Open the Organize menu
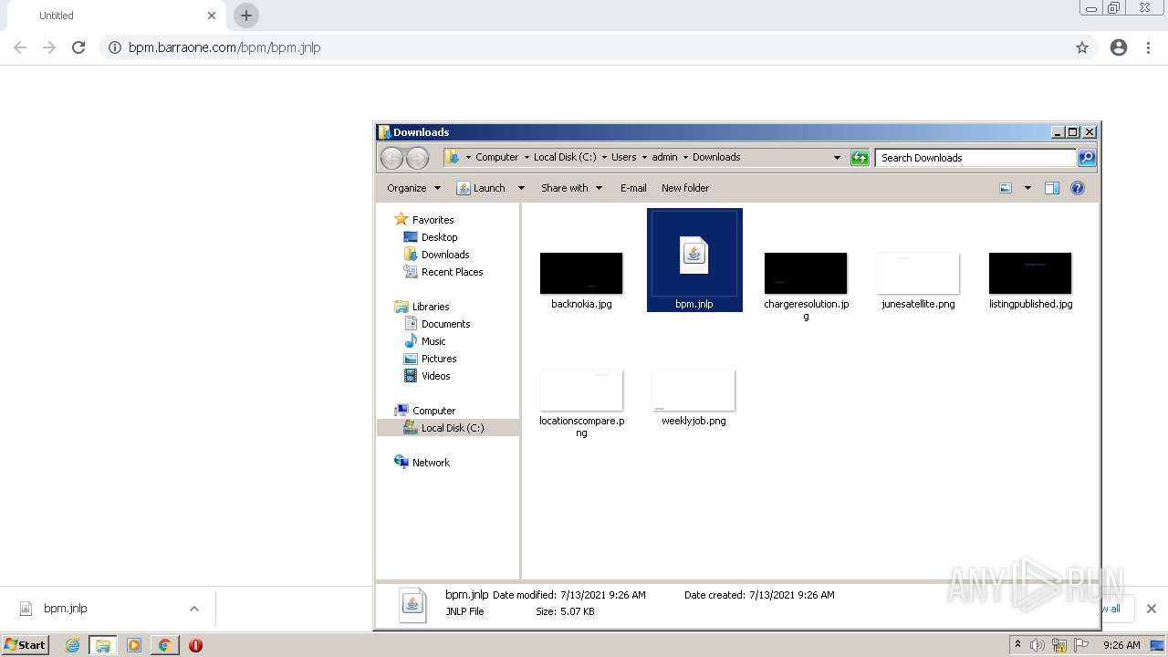1168x657 pixels. point(413,188)
